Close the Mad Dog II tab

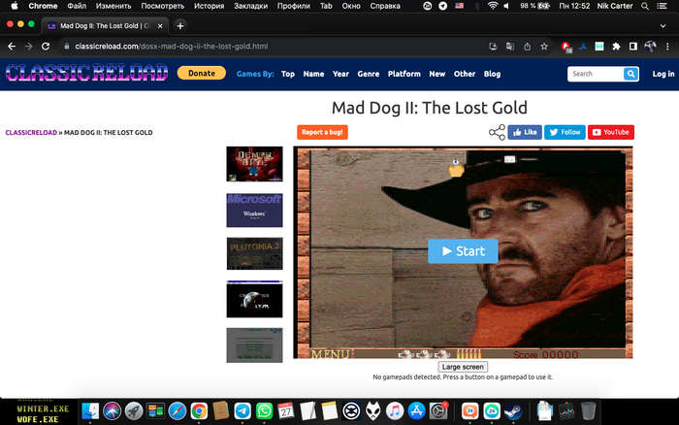tap(160, 26)
